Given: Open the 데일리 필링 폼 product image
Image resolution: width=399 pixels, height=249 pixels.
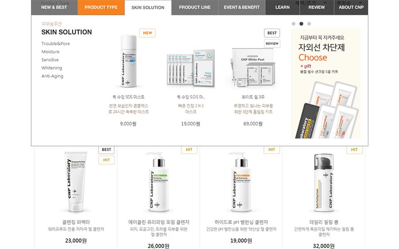Looking at the screenshot, I should click(324, 183).
